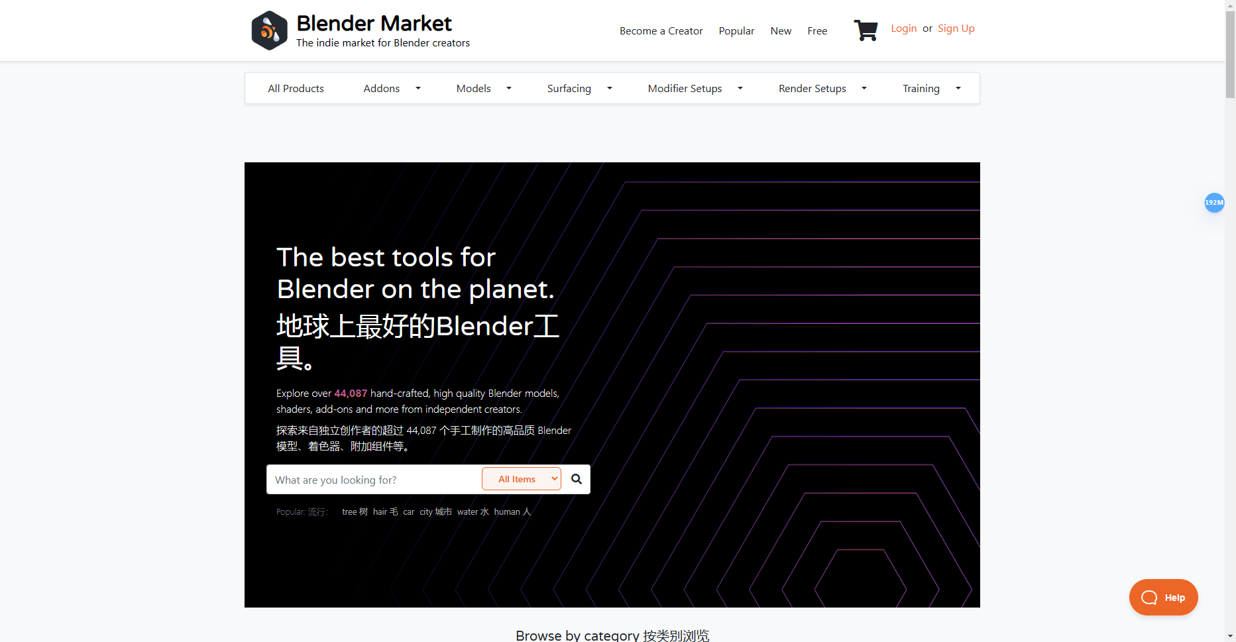Click the 192M blue badge

pyautogui.click(x=1214, y=203)
